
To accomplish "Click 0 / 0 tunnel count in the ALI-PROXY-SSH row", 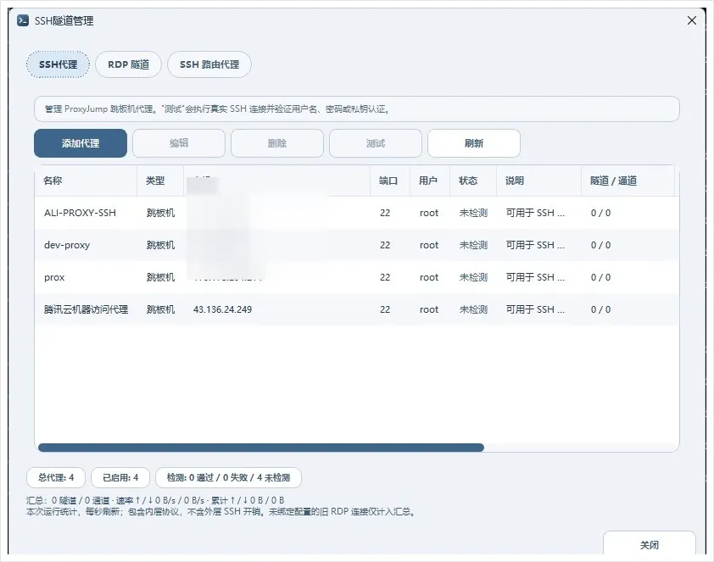I will pyautogui.click(x=600, y=213).
